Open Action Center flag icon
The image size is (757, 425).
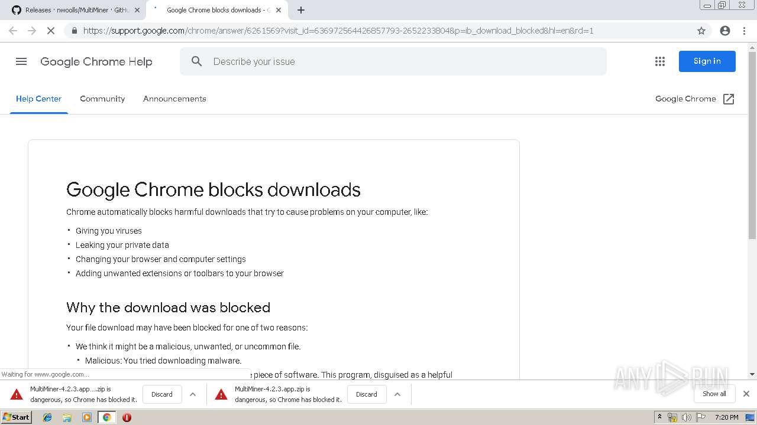point(701,417)
